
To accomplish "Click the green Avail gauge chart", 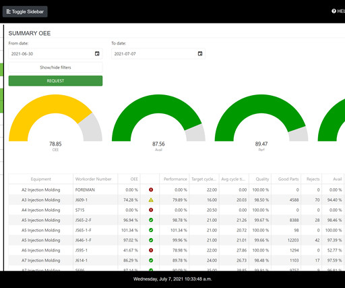I will coord(158,118).
